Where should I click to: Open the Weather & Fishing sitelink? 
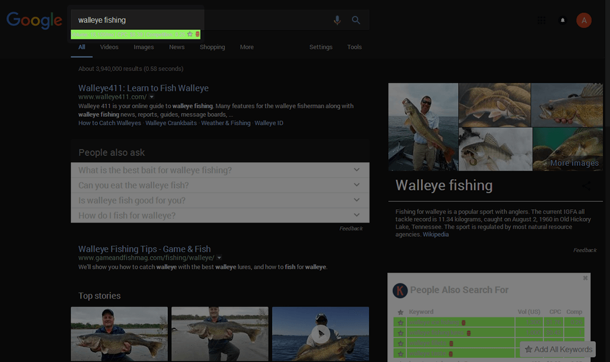[226, 123]
